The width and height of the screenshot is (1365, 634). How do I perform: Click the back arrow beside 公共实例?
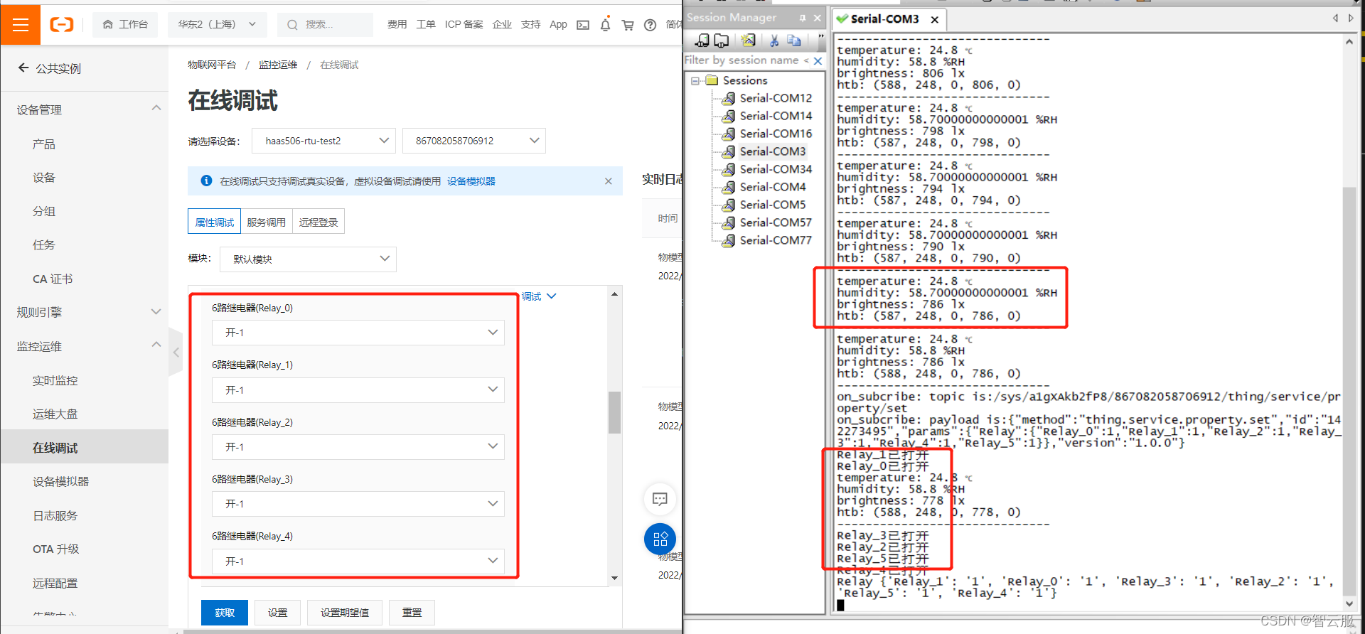[23, 68]
